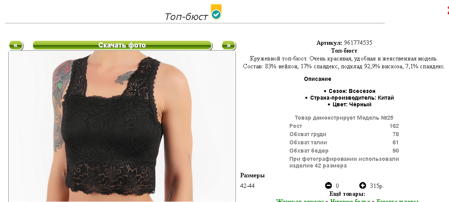This screenshot has width=449, height=202.
Task: Click the Ещё товары label
Action: click(x=347, y=194)
